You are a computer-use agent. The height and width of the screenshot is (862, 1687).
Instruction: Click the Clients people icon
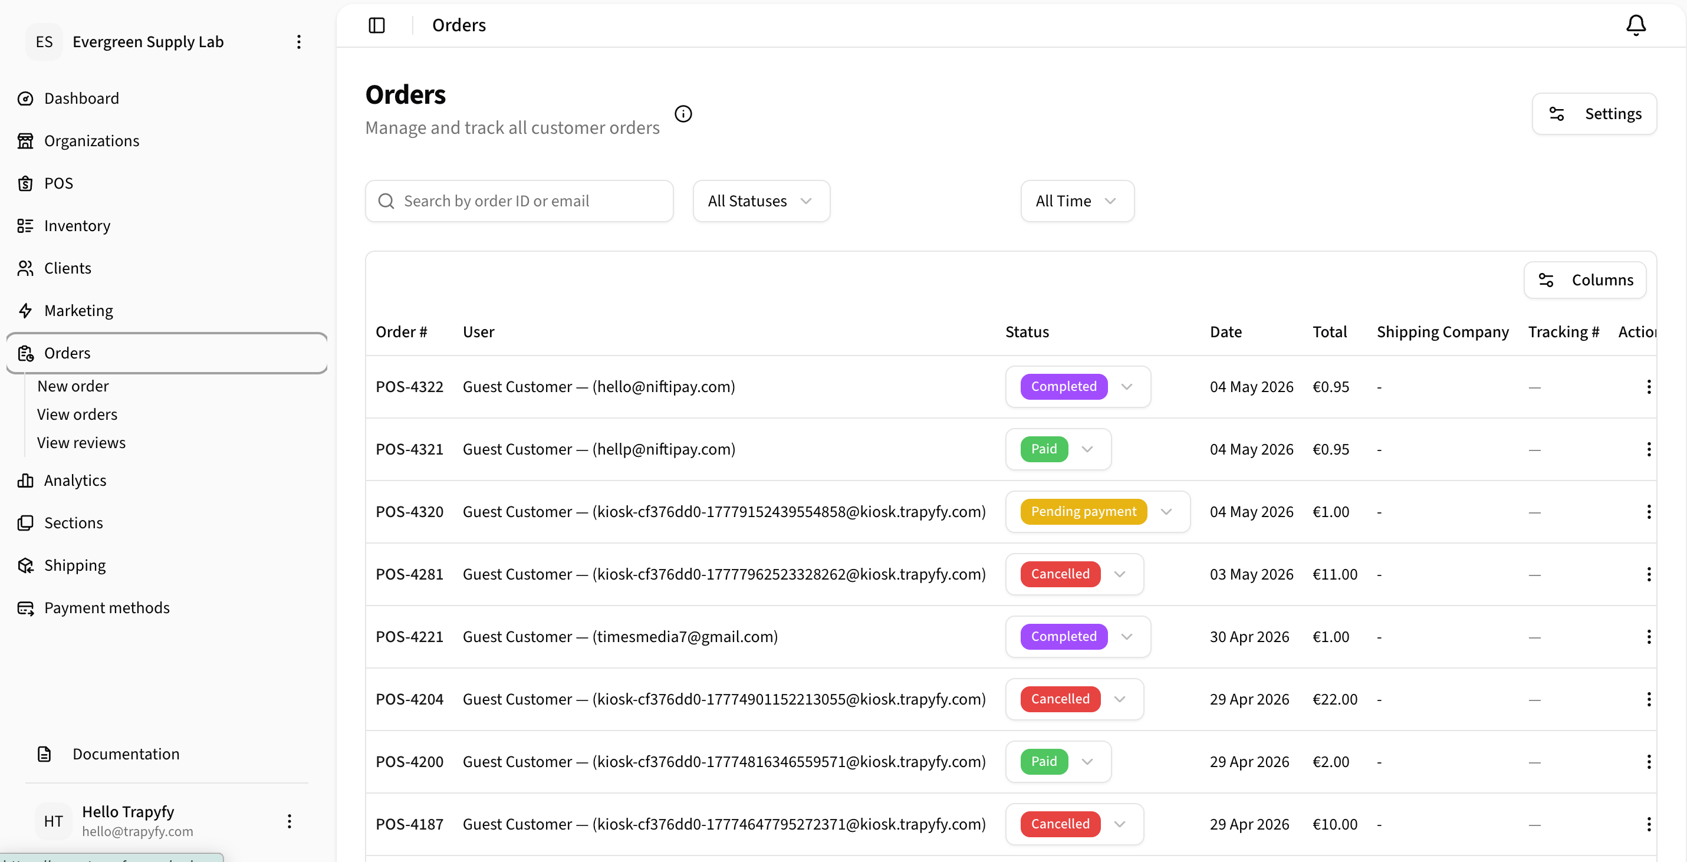tap(25, 268)
